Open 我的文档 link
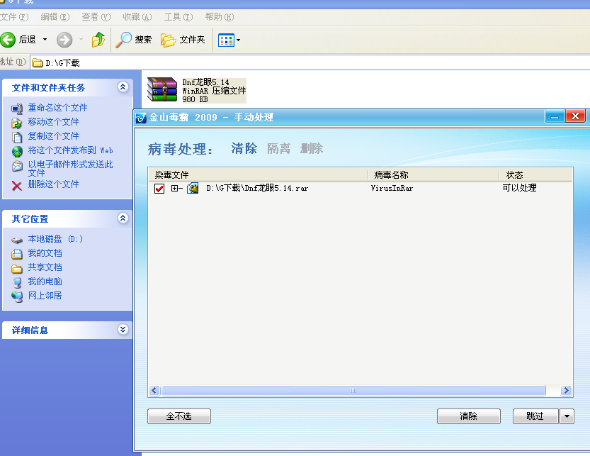This screenshot has height=456, width=590. (x=45, y=253)
